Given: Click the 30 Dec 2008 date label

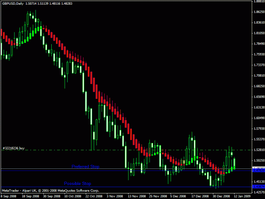Looking at the screenshot, I should 221,196.
